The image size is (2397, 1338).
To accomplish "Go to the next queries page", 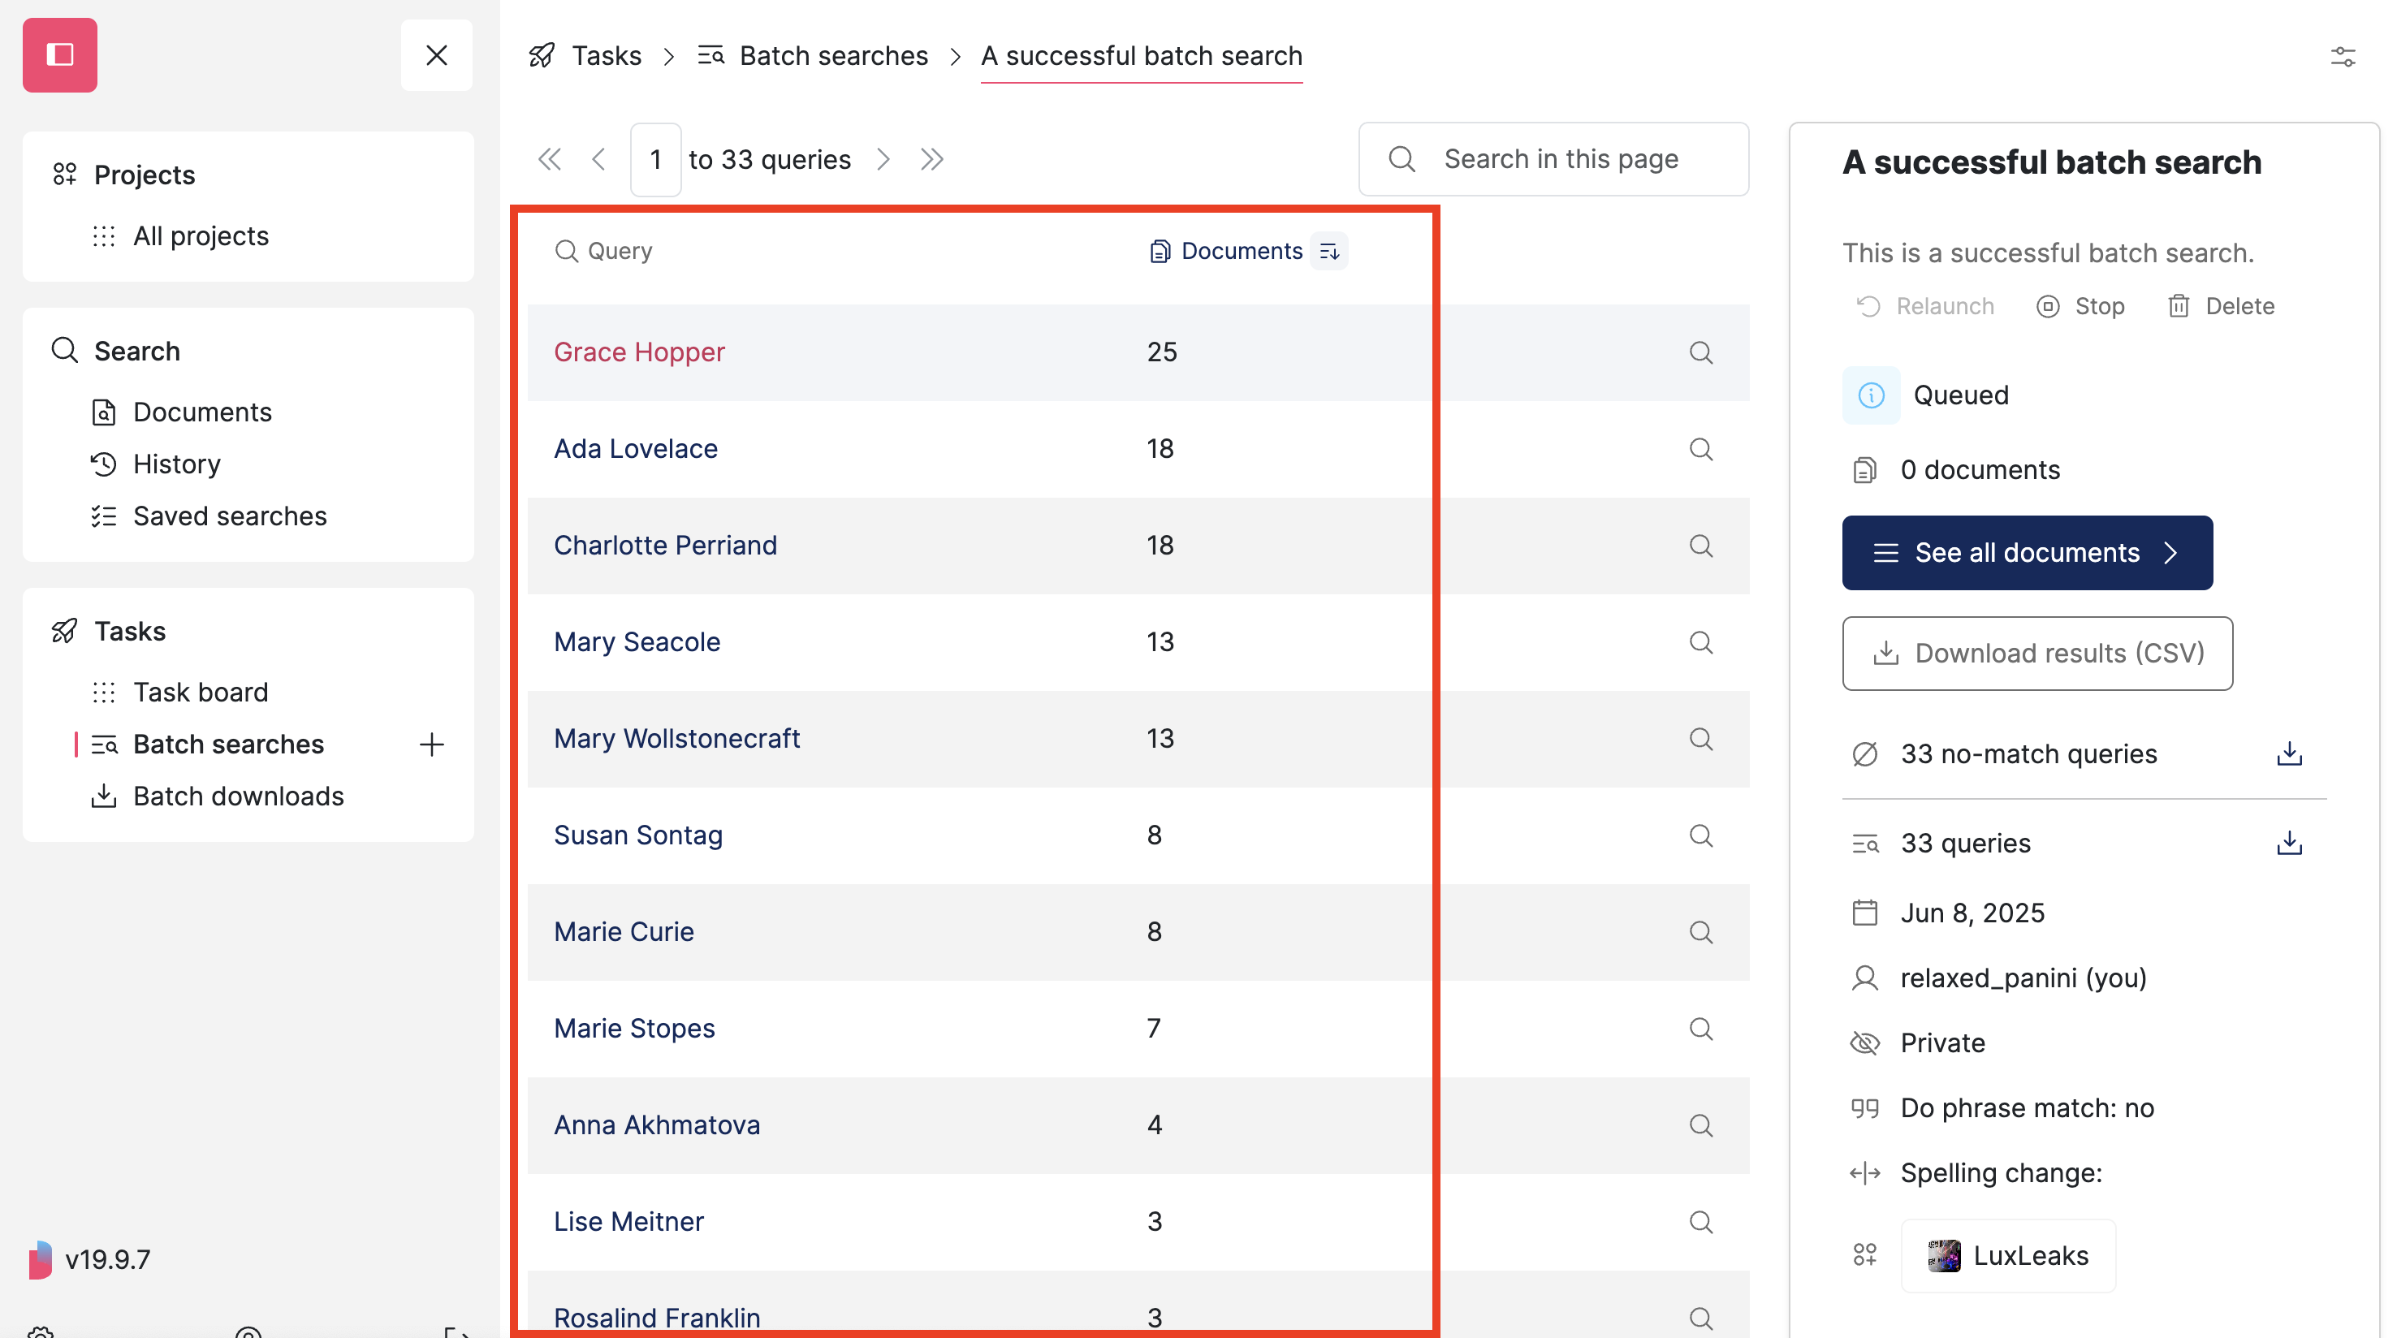I will point(882,159).
